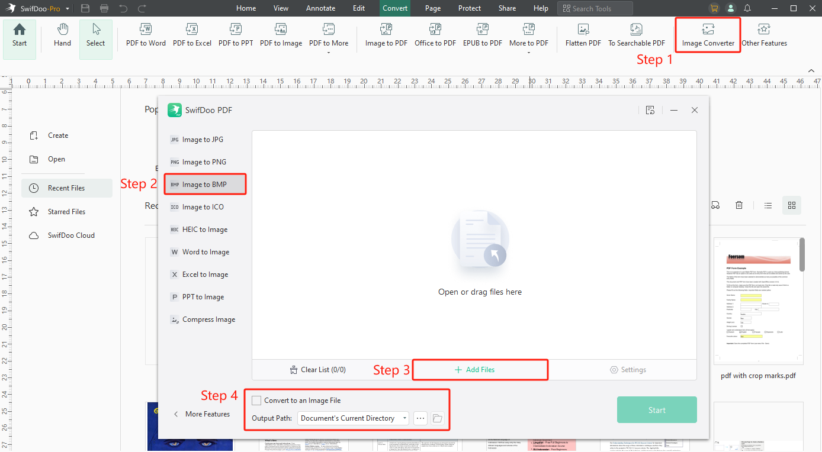822x452 pixels.
Task: Select HEIC to Image in dialog
Action: tap(205, 230)
